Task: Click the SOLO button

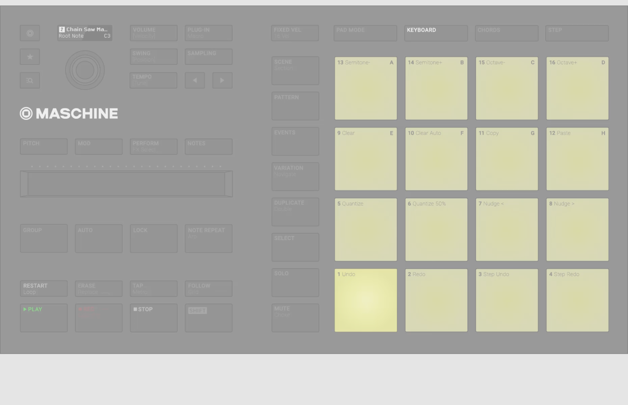Action: click(x=295, y=282)
